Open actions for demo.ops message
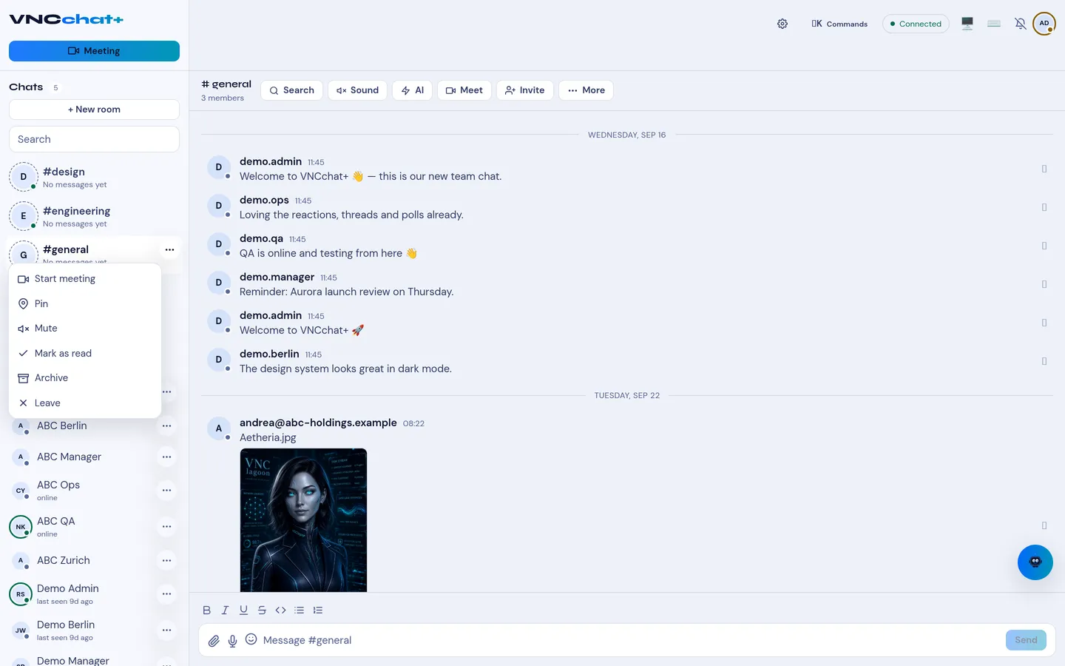The image size is (1065, 666). [1044, 208]
